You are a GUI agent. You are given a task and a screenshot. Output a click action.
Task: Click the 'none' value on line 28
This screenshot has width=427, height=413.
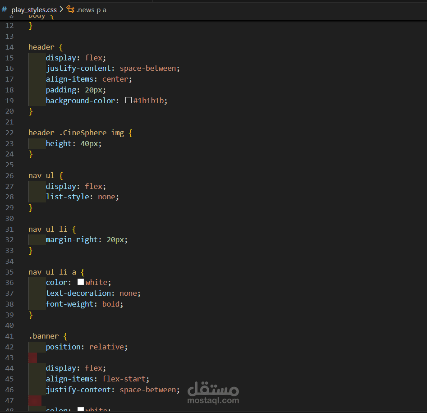pos(106,197)
